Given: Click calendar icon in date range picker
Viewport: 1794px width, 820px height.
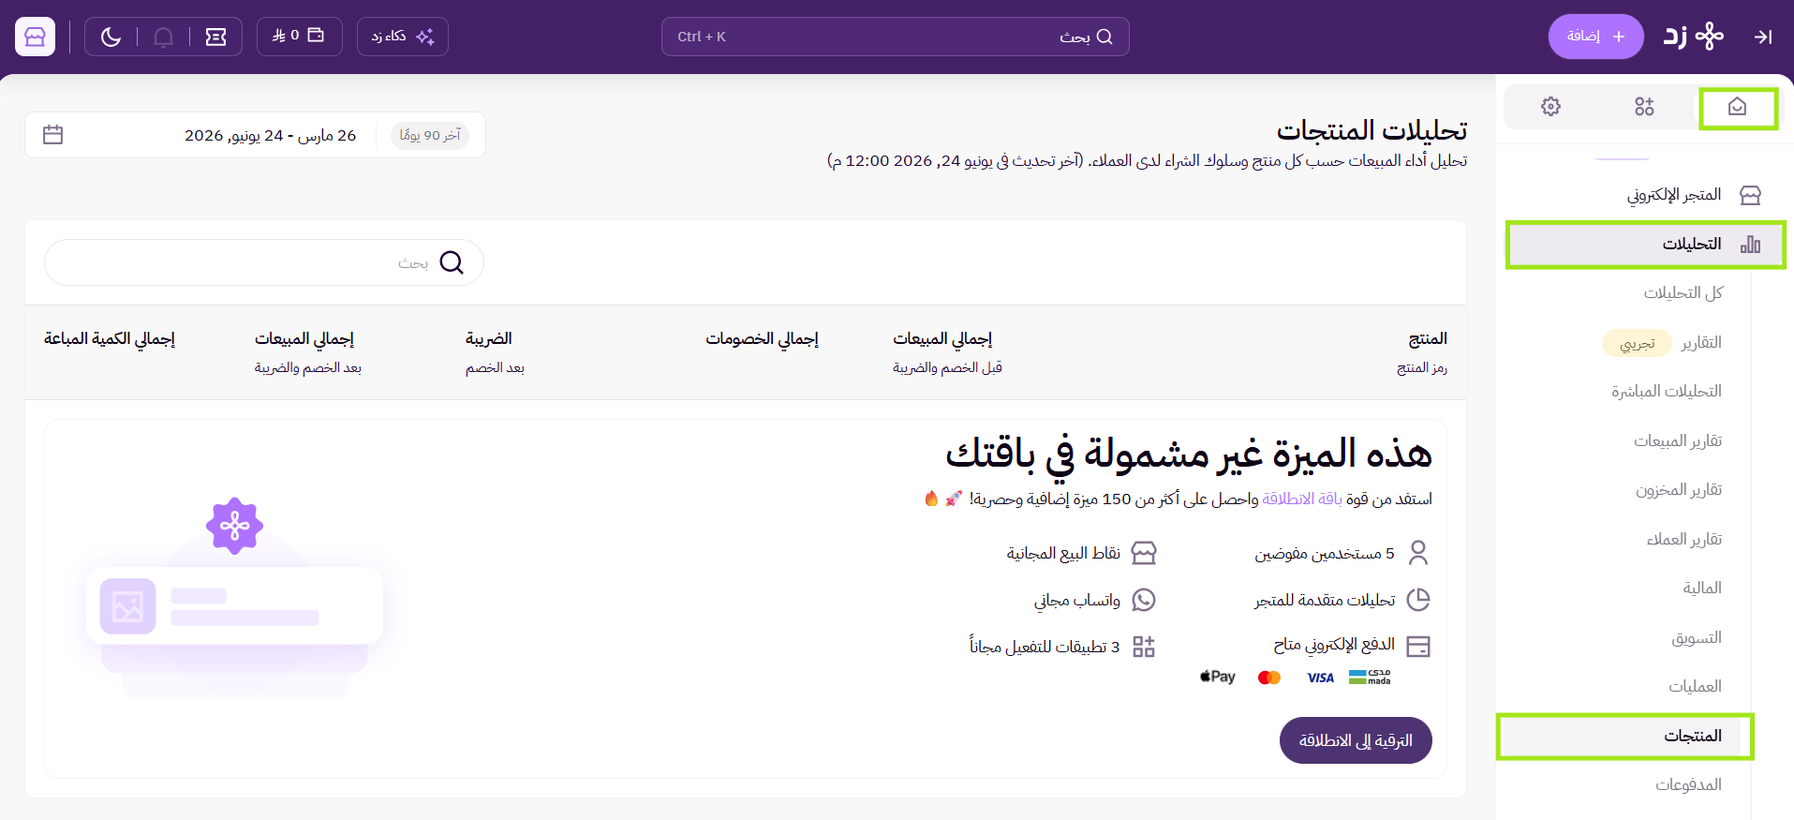Looking at the screenshot, I should 53,135.
